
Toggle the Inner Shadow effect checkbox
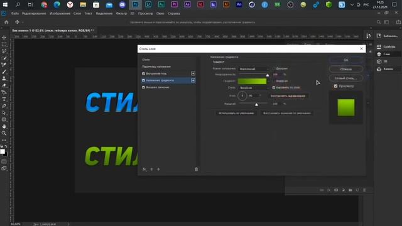pyautogui.click(x=143, y=73)
